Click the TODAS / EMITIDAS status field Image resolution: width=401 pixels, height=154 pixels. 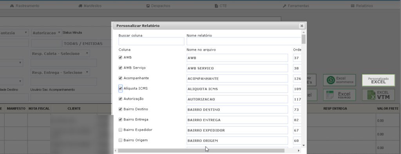[x=87, y=44]
